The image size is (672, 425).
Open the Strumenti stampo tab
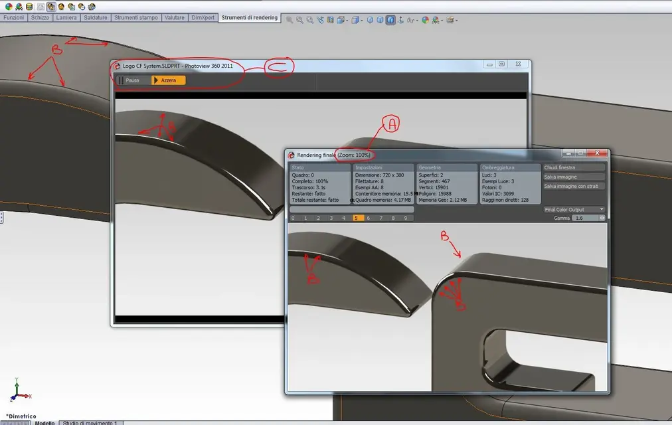[136, 17]
